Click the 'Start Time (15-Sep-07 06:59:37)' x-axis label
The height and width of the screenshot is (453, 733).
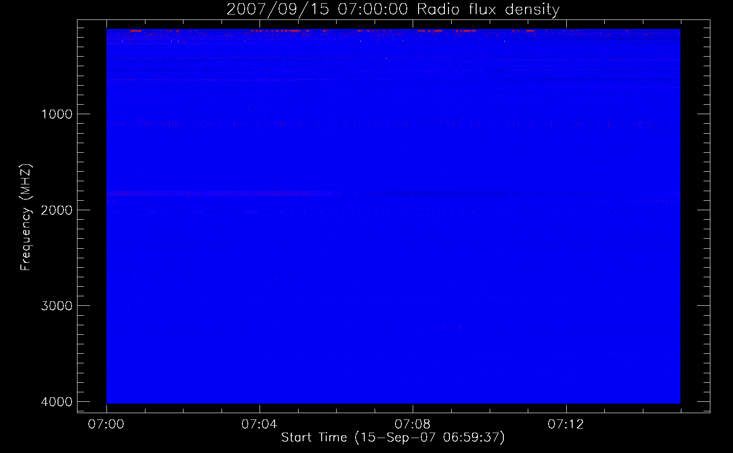[393, 438]
